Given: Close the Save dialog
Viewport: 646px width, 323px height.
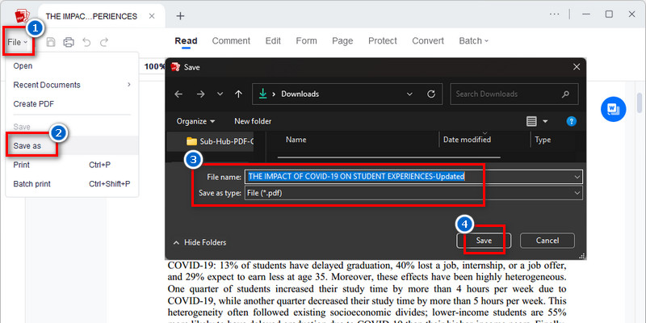Looking at the screenshot, I should click(577, 67).
